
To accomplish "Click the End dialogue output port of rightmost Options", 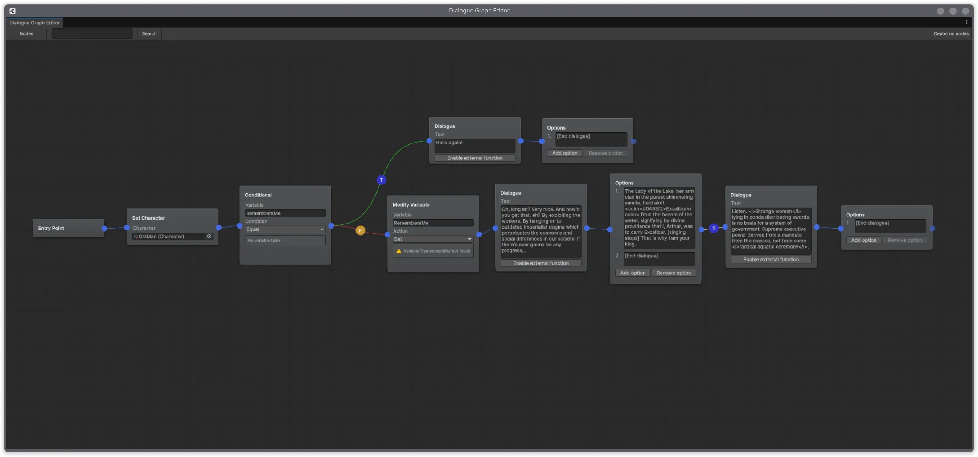I will 933,228.
